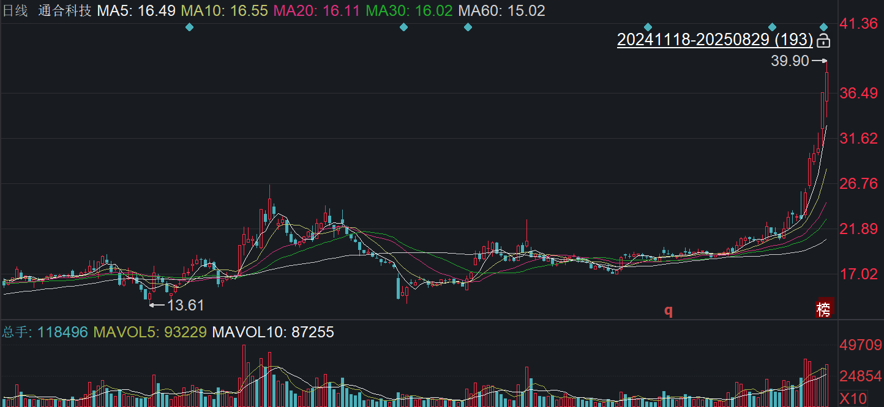The width and height of the screenshot is (884, 407).
Task: Click the diamond marker above the 20250829 text
Action: 773,27
